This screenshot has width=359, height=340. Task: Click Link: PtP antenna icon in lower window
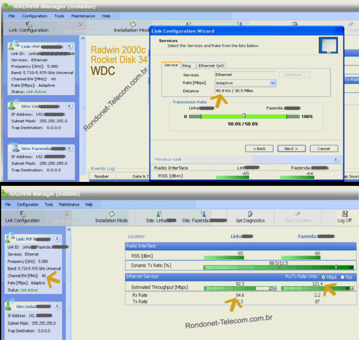pyautogui.click(x=10, y=237)
